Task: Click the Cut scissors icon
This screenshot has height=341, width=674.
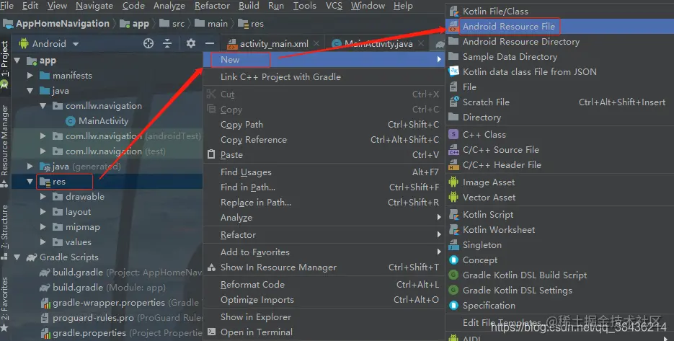Action: (211, 94)
